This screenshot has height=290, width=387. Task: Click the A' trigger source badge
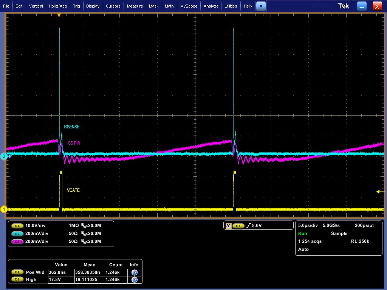coord(228,225)
